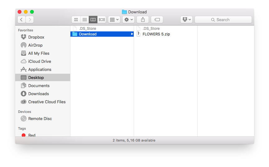
Task: Open AirDrop in the sidebar
Action: click(35, 45)
